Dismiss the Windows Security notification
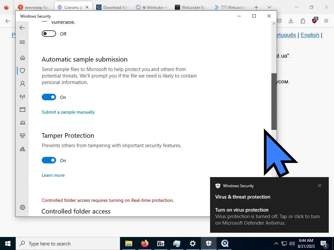Image resolution: width=334 pixels, height=250 pixels. pos(320,186)
